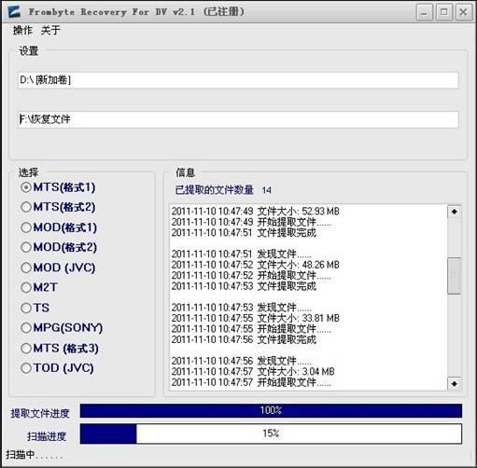Click the log scrollbar up arrow
Viewport: 477px width, 468px height.
[x=455, y=212]
